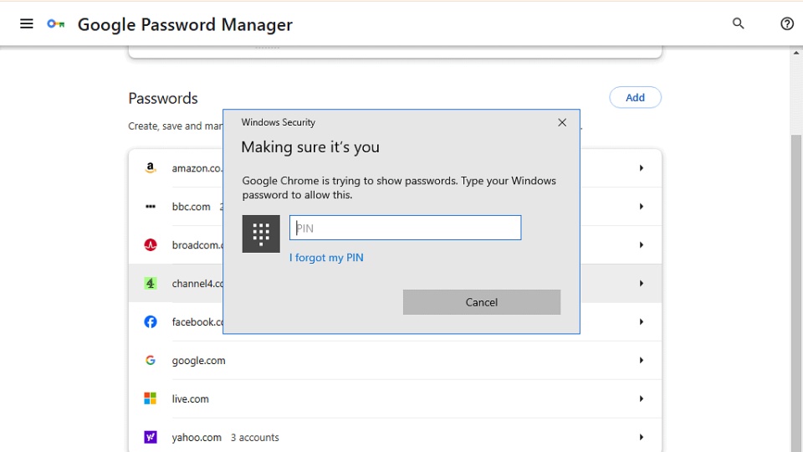Click the Google Password Manager title text

pos(185,24)
